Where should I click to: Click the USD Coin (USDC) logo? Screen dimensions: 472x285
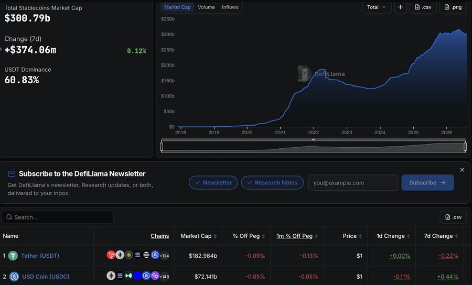[14, 276]
